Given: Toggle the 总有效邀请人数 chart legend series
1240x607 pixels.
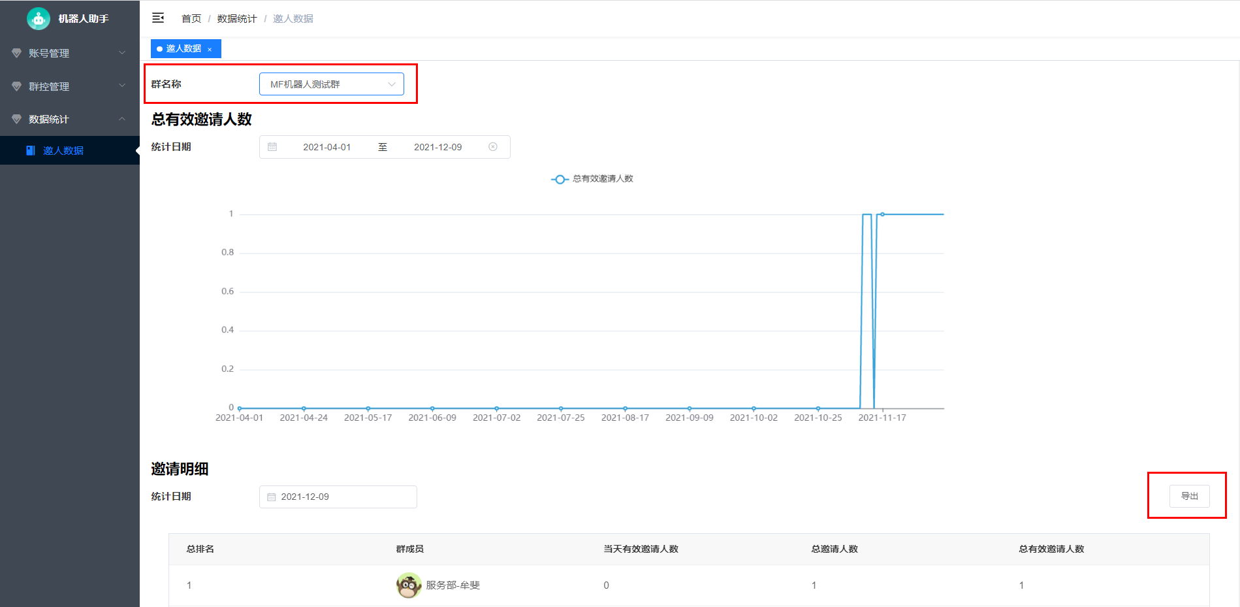Looking at the screenshot, I should (592, 179).
